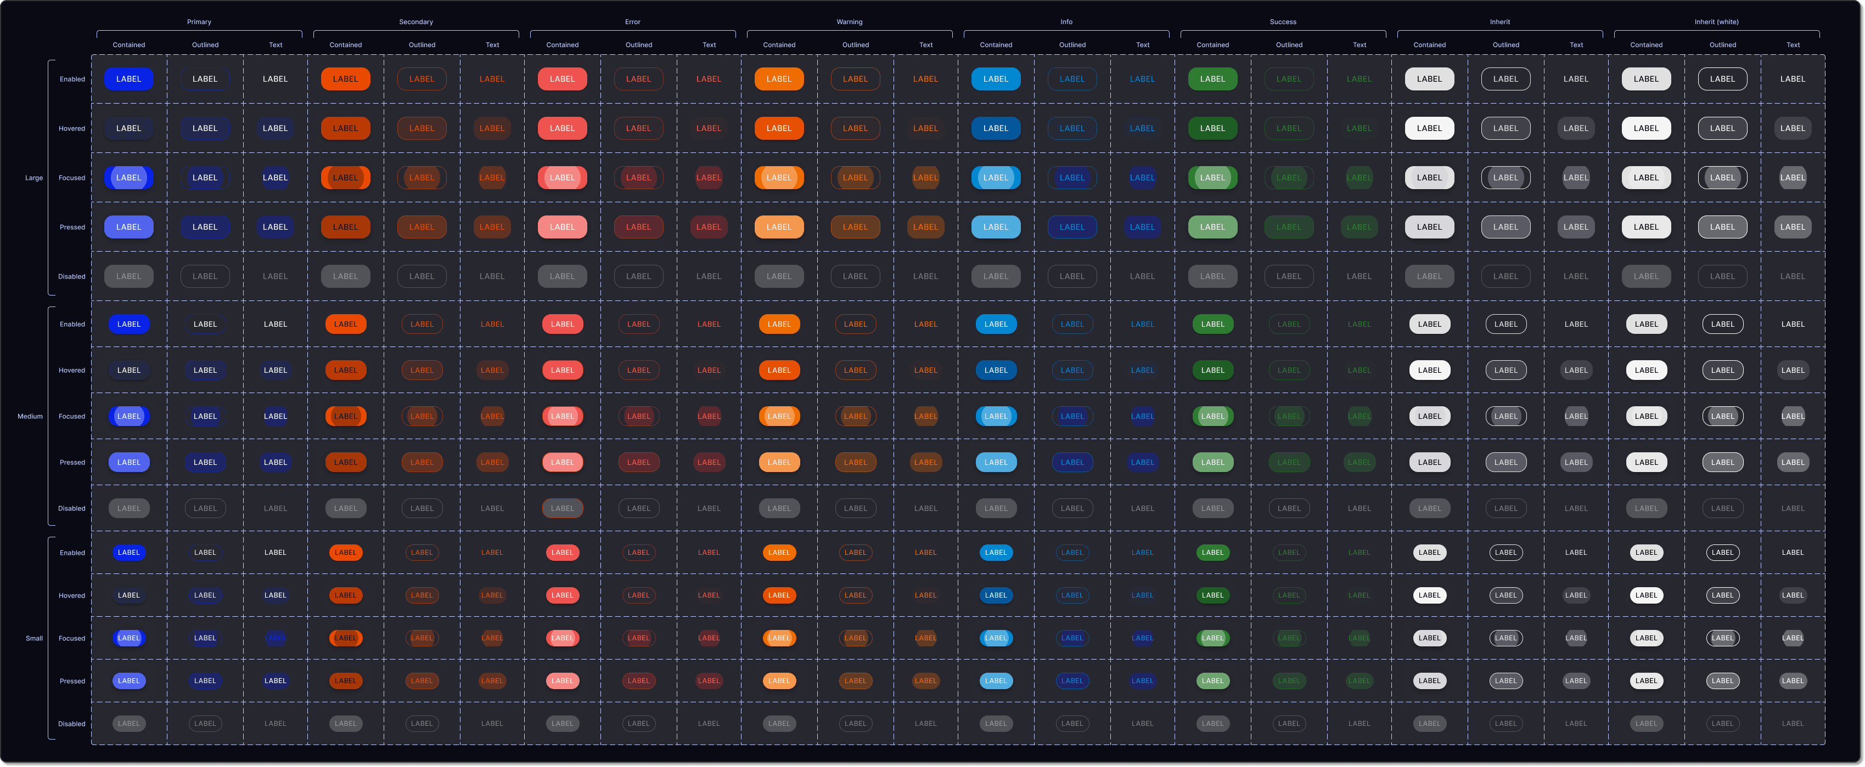Viewport: 1865px width, 767px height.
Task: Click the Large Enabled Primary Contained button
Action: pyautogui.click(x=129, y=79)
